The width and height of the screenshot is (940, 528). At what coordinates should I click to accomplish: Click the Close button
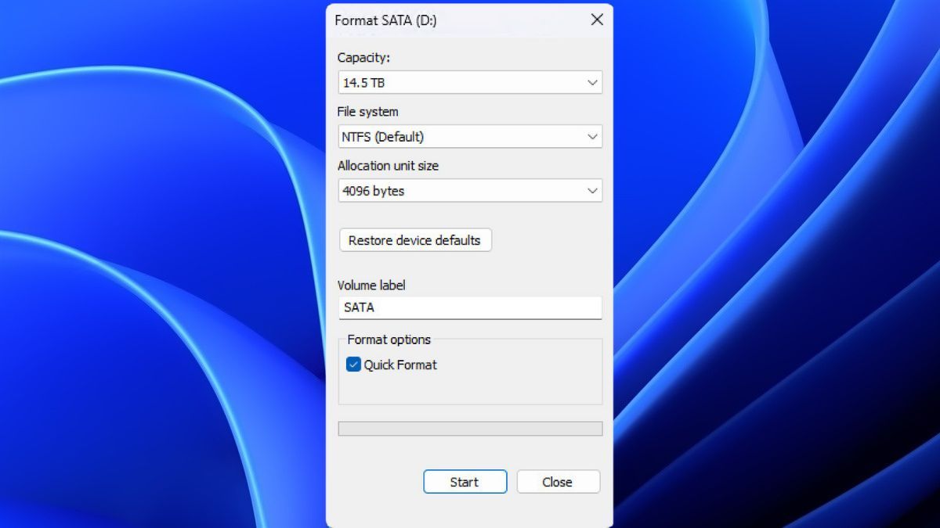(558, 482)
